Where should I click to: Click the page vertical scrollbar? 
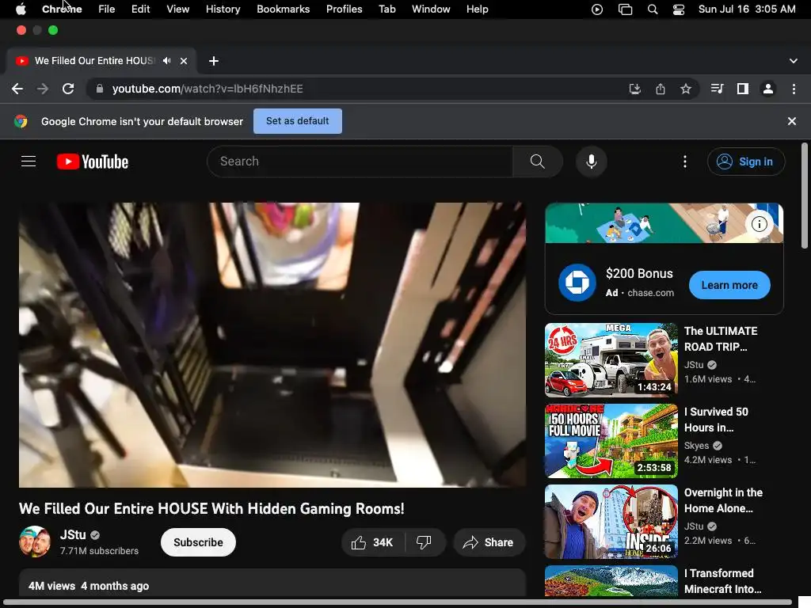pyautogui.click(x=805, y=196)
